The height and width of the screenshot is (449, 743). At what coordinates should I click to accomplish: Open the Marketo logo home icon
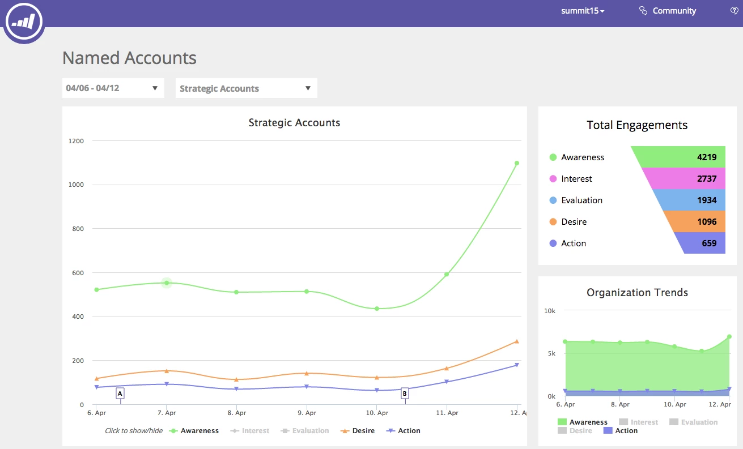(x=25, y=21)
